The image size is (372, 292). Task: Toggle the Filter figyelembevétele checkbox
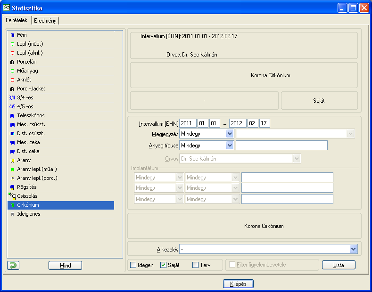(x=232, y=265)
